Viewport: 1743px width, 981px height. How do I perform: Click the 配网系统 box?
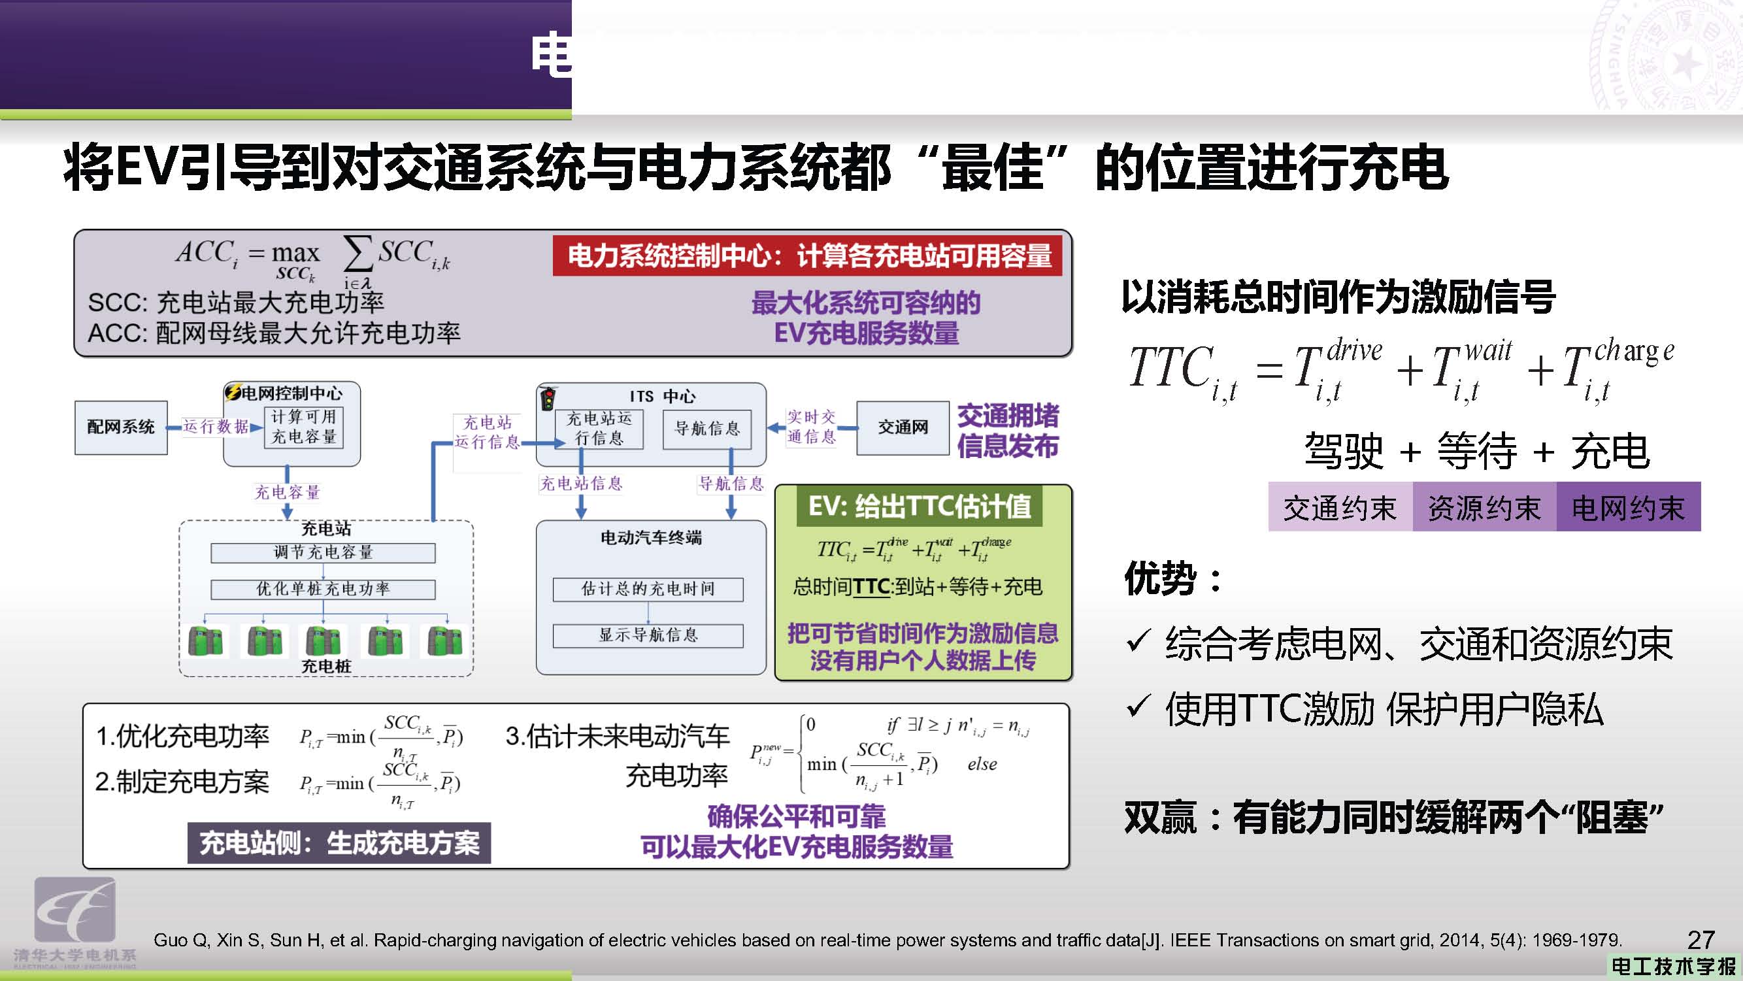tap(121, 427)
